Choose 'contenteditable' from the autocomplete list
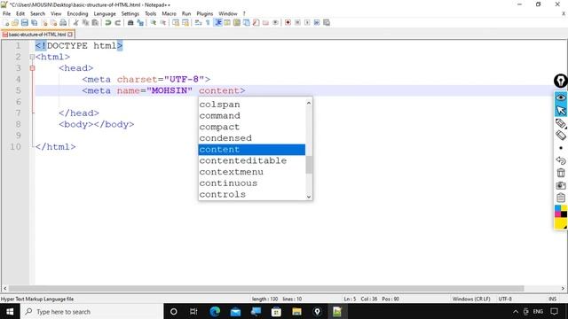Image resolution: width=568 pixels, height=319 pixels. 252,160
